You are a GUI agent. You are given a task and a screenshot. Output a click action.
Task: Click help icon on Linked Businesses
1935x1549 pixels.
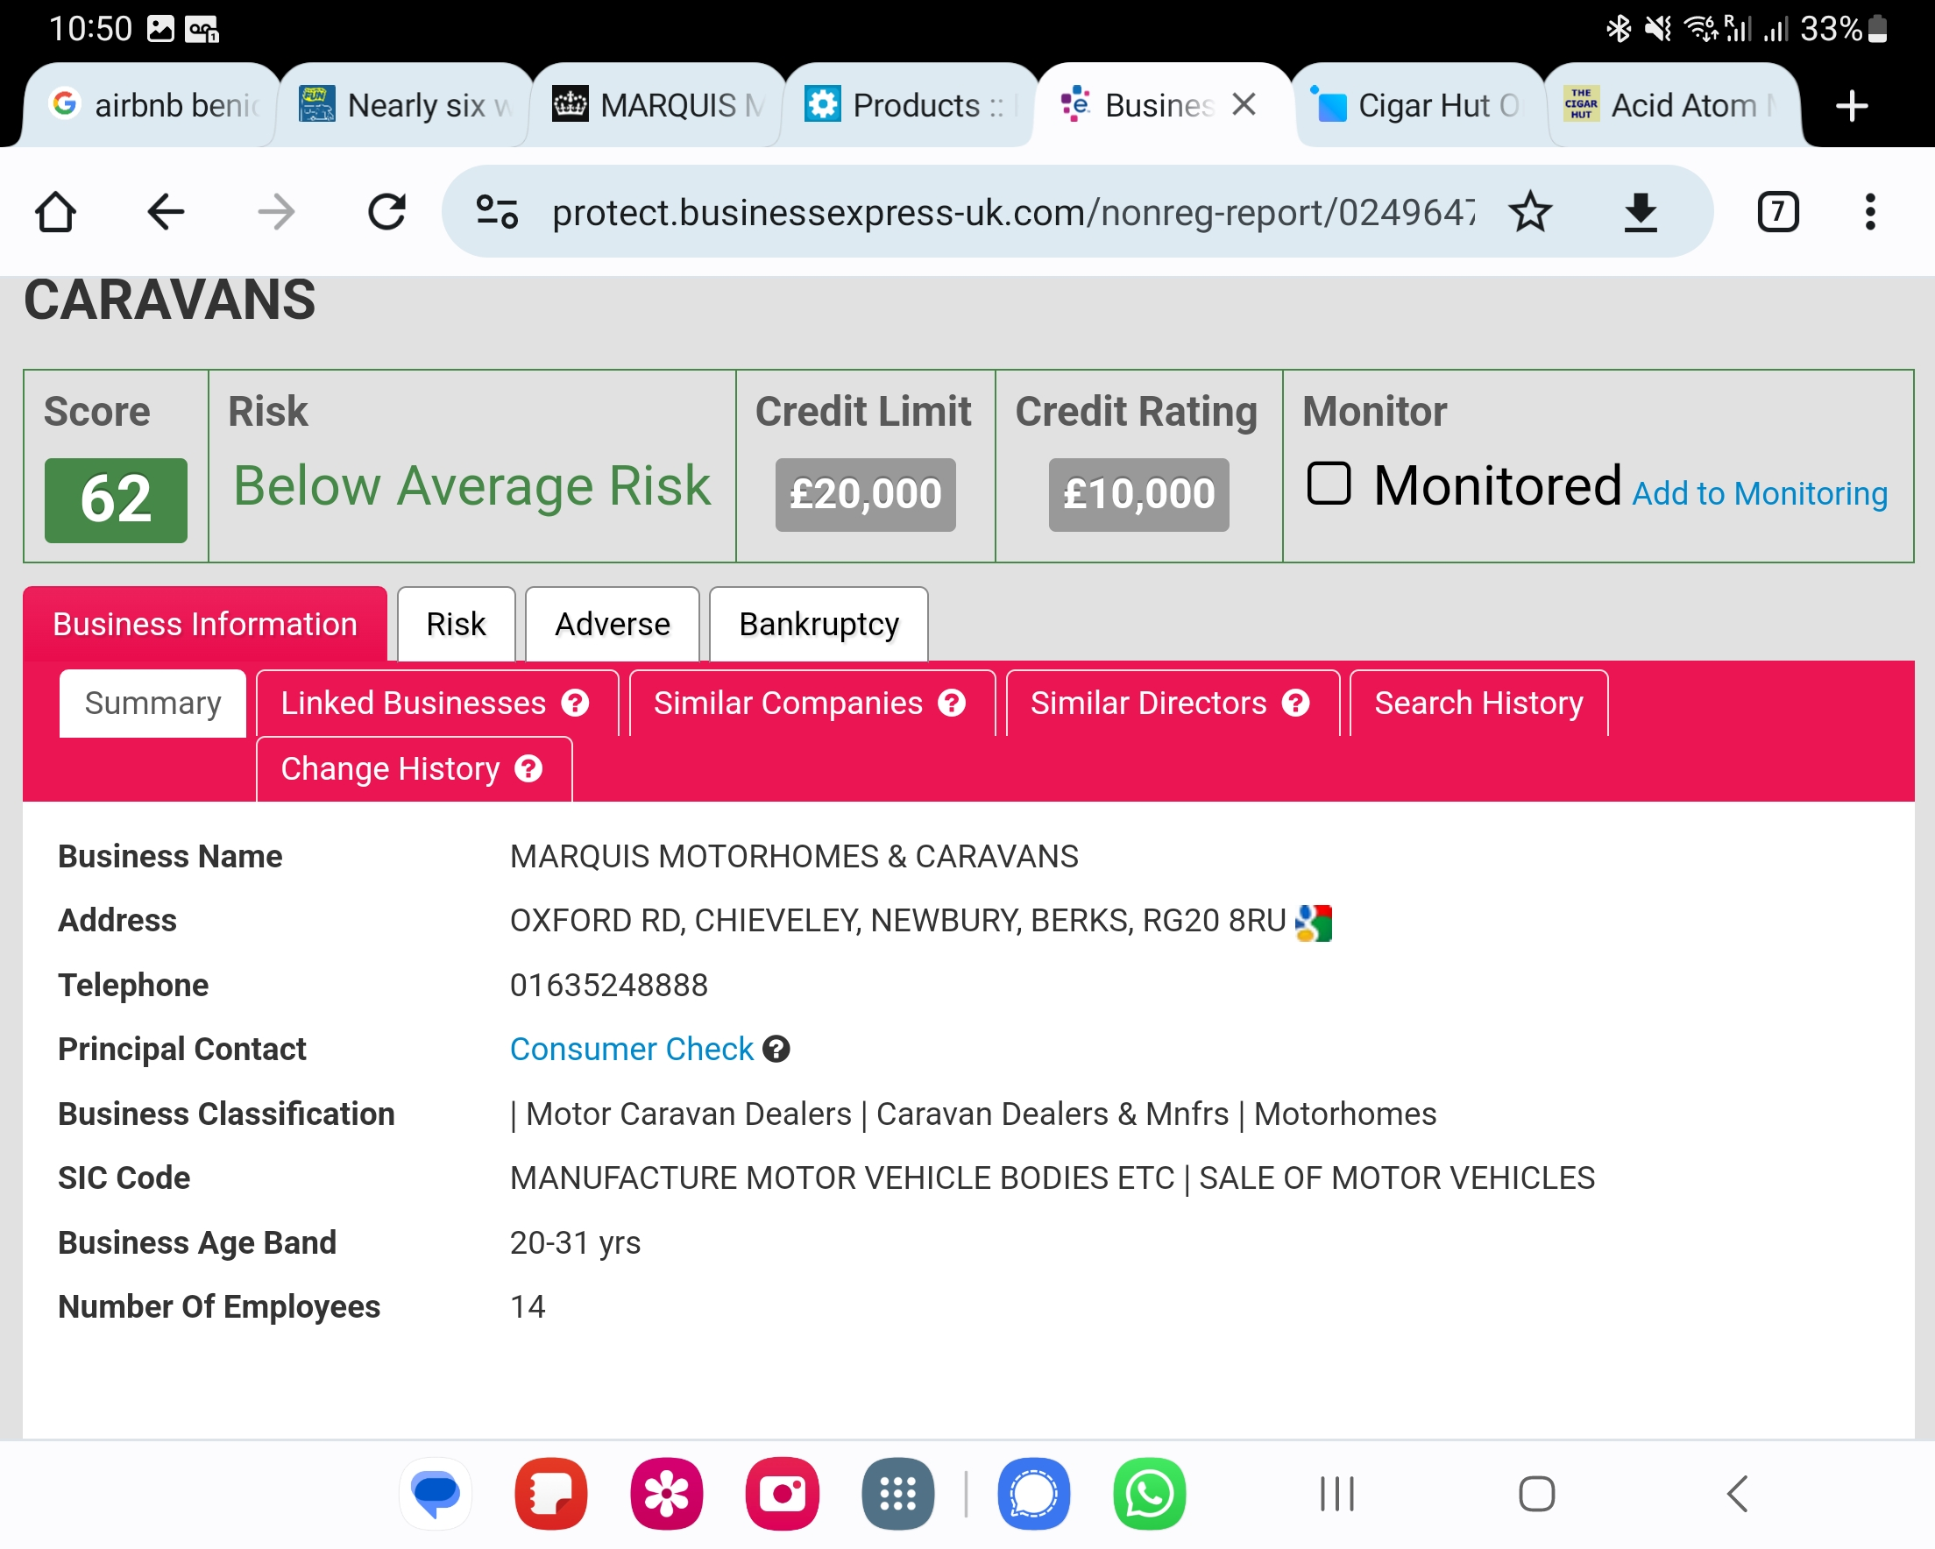[574, 704]
